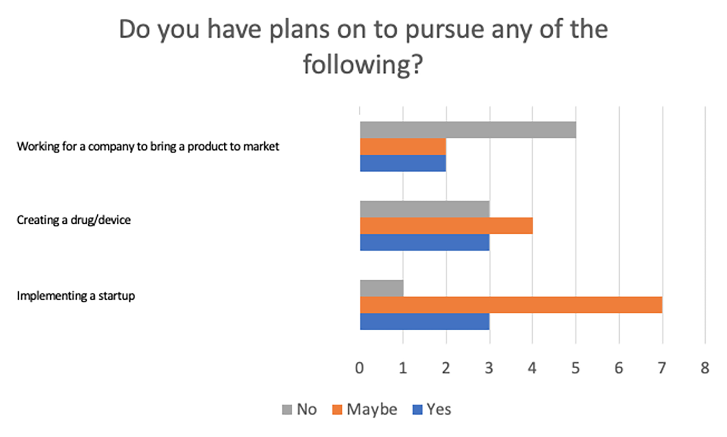Select gray No bar for drug/device
This screenshot has height=437, width=727.
(425, 209)
